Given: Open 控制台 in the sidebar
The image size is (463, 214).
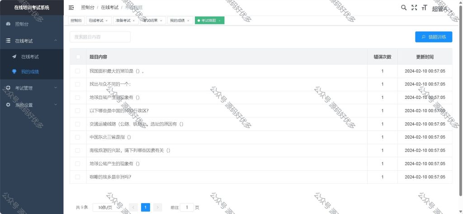Looking at the screenshot, I should 32,24.
